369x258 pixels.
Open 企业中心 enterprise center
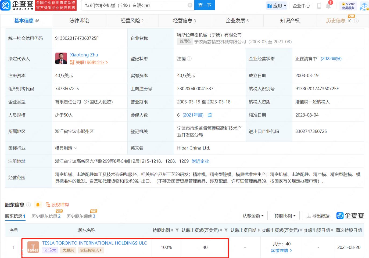(x=301, y=6)
